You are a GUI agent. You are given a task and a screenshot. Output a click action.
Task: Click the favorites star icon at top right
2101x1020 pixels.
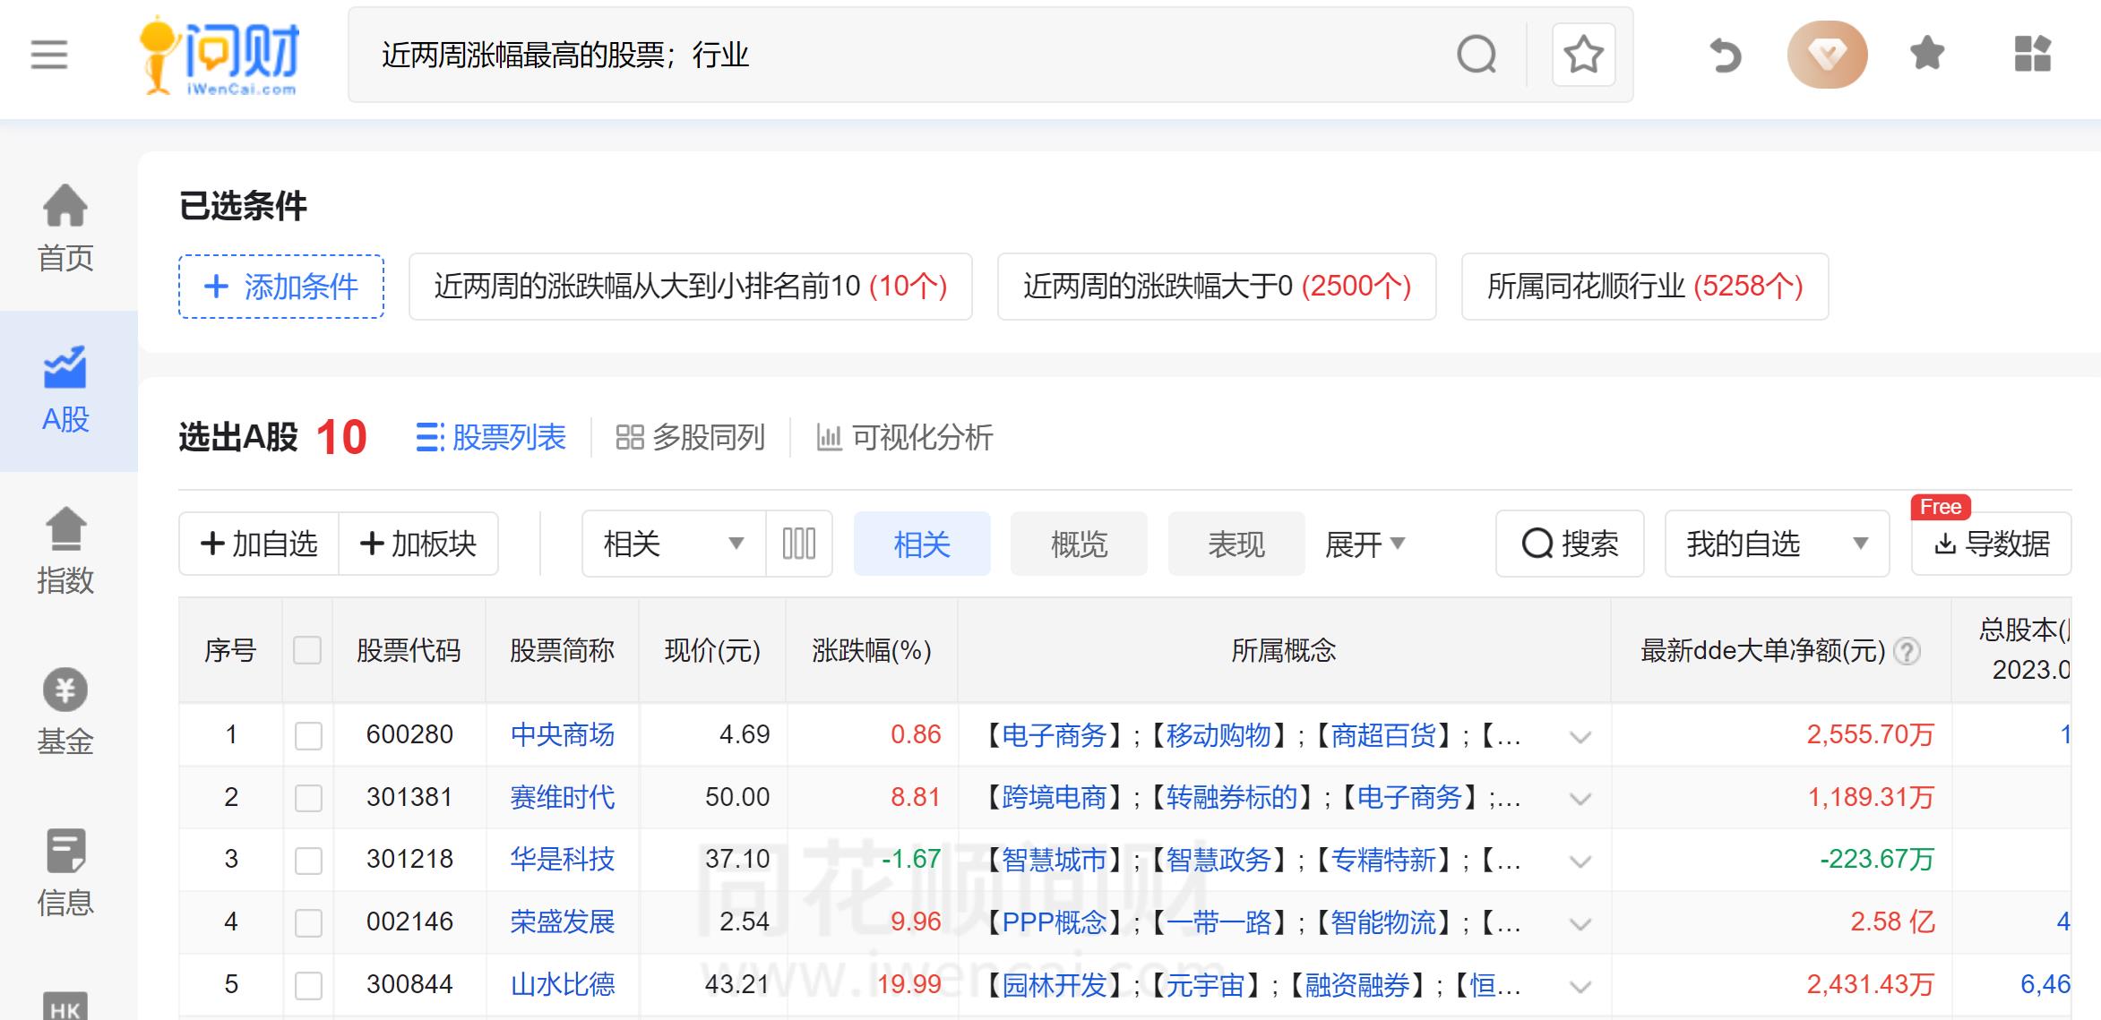[1924, 55]
